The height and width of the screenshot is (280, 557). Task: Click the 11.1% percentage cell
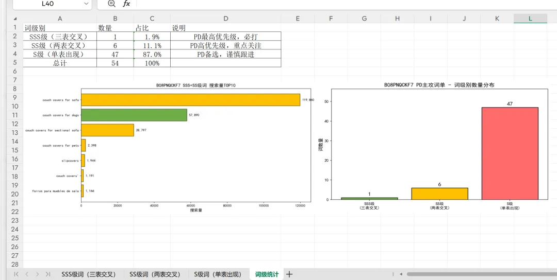point(152,45)
